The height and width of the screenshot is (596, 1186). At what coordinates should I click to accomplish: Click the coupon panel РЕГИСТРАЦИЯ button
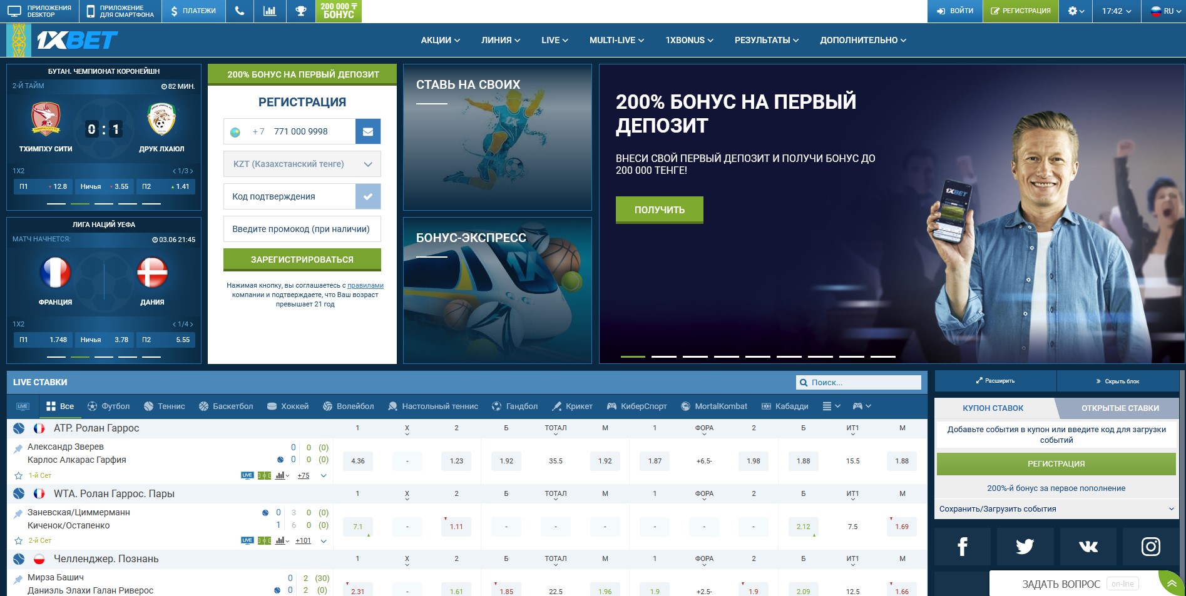1056,464
